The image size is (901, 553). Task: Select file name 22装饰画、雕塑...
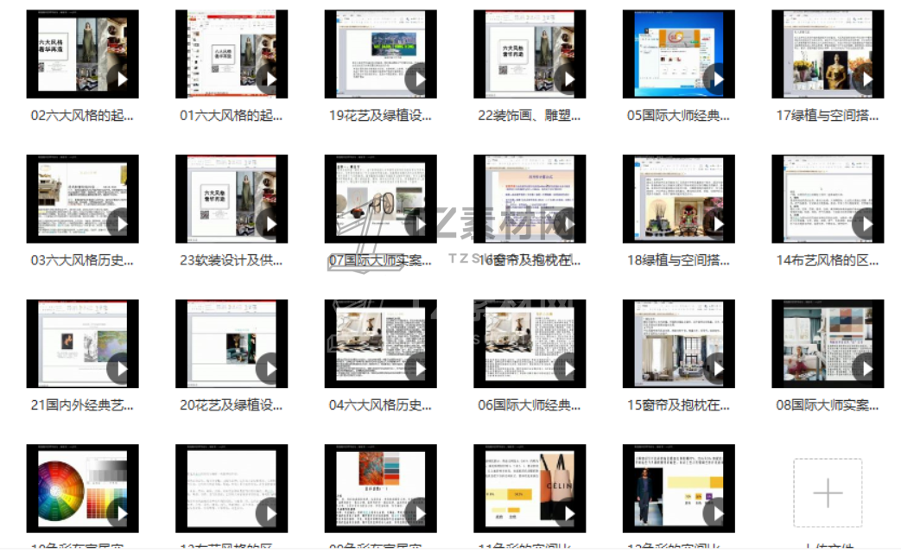coord(530,116)
